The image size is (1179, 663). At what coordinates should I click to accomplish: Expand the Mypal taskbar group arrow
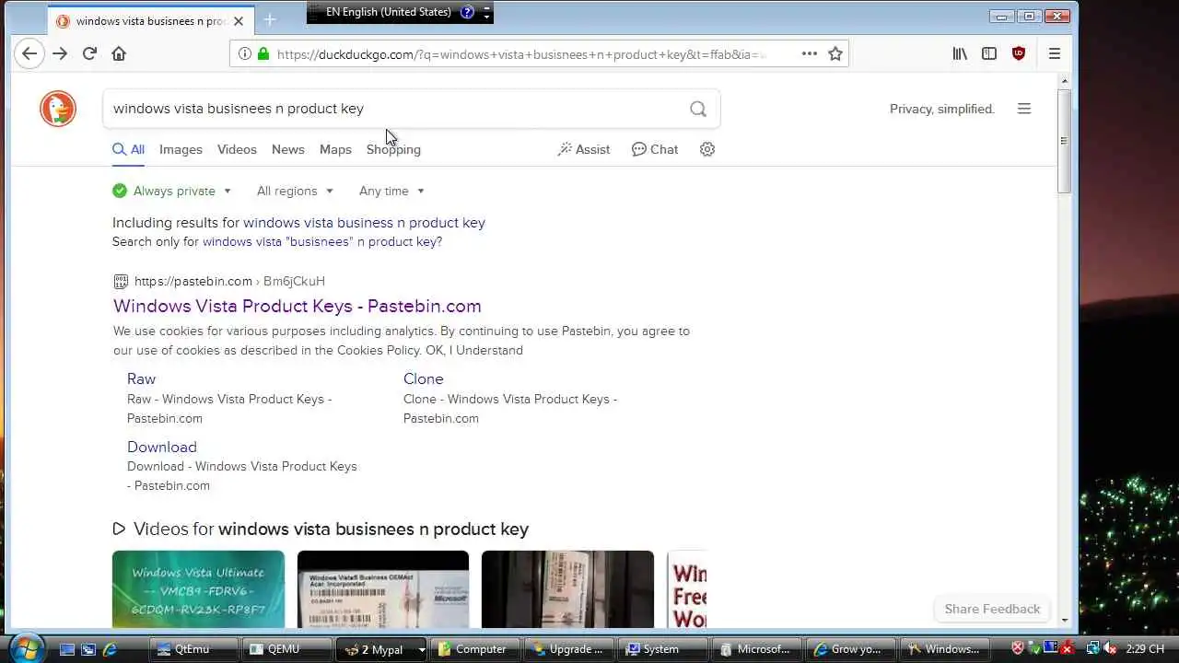click(x=422, y=649)
